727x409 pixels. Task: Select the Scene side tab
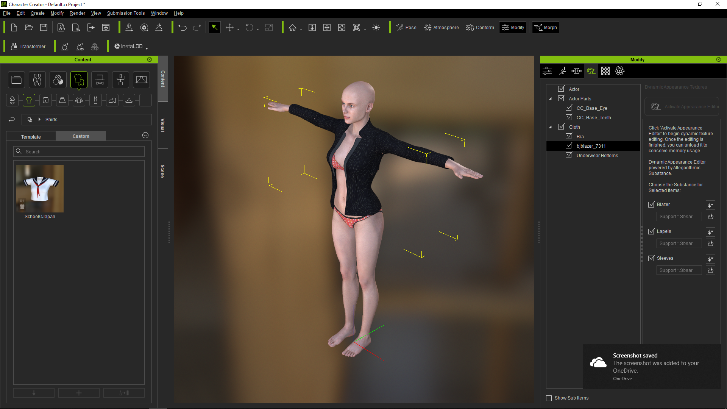click(163, 171)
